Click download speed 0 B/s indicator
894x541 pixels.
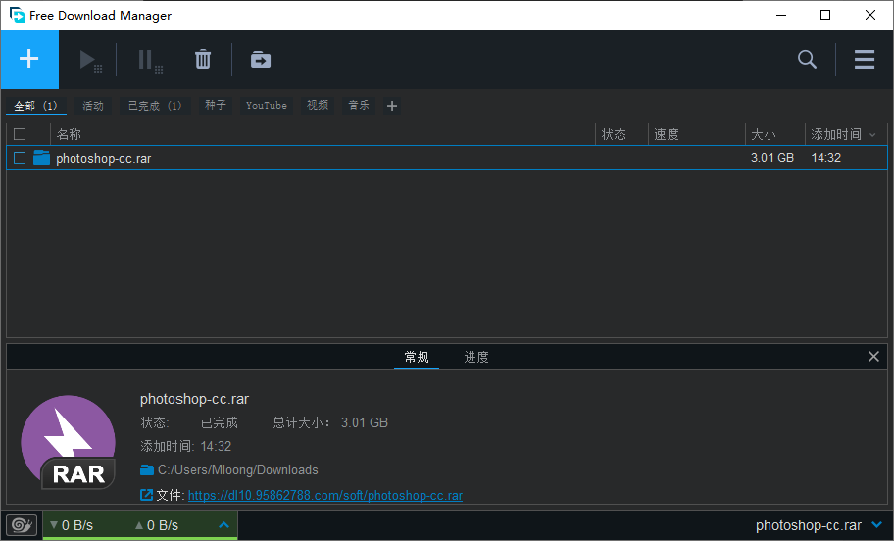coord(72,525)
